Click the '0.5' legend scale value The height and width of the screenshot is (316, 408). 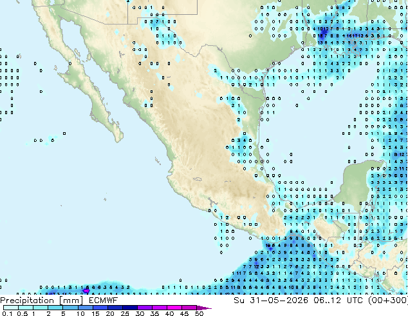[23, 313]
